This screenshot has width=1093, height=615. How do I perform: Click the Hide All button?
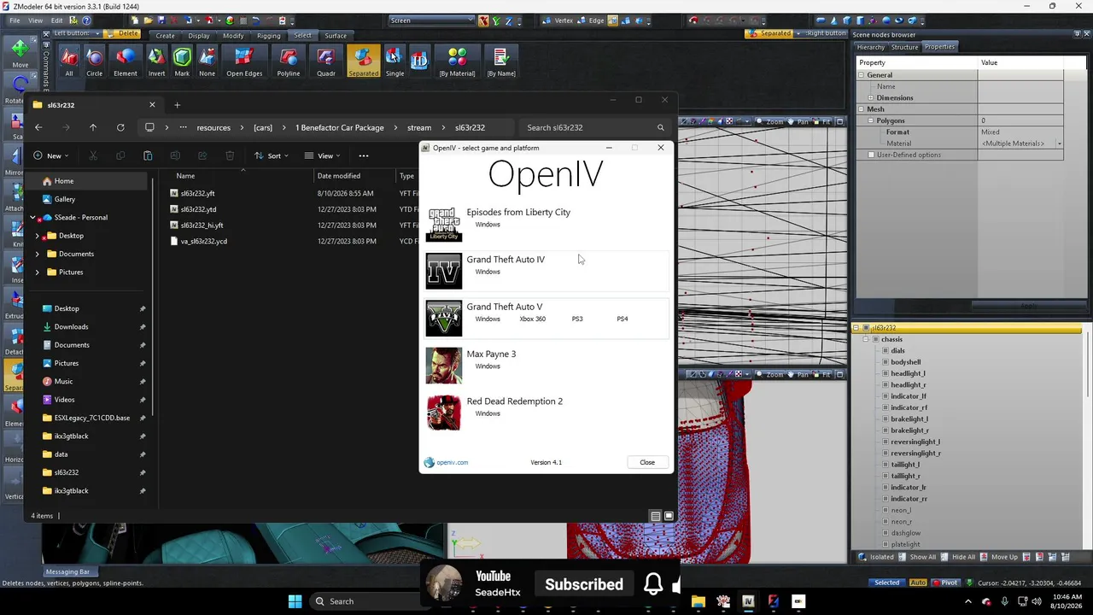point(959,557)
